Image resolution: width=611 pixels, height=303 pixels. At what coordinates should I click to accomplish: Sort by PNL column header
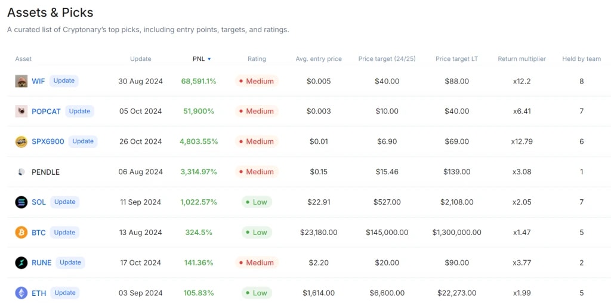pos(199,59)
